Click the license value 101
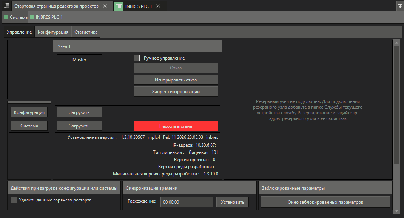This screenshot has width=404, height=218. [x=214, y=152]
